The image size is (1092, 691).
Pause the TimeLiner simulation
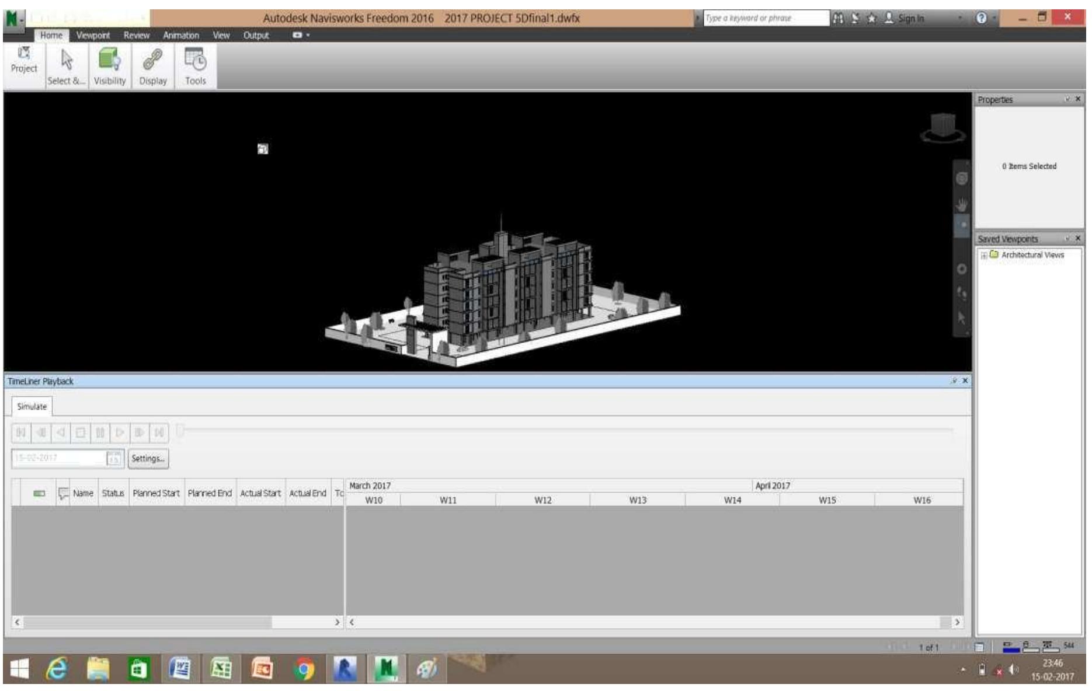100,432
